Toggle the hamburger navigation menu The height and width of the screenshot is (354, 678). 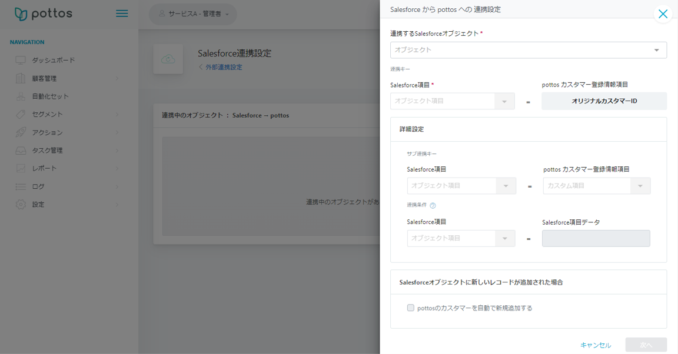tap(122, 14)
